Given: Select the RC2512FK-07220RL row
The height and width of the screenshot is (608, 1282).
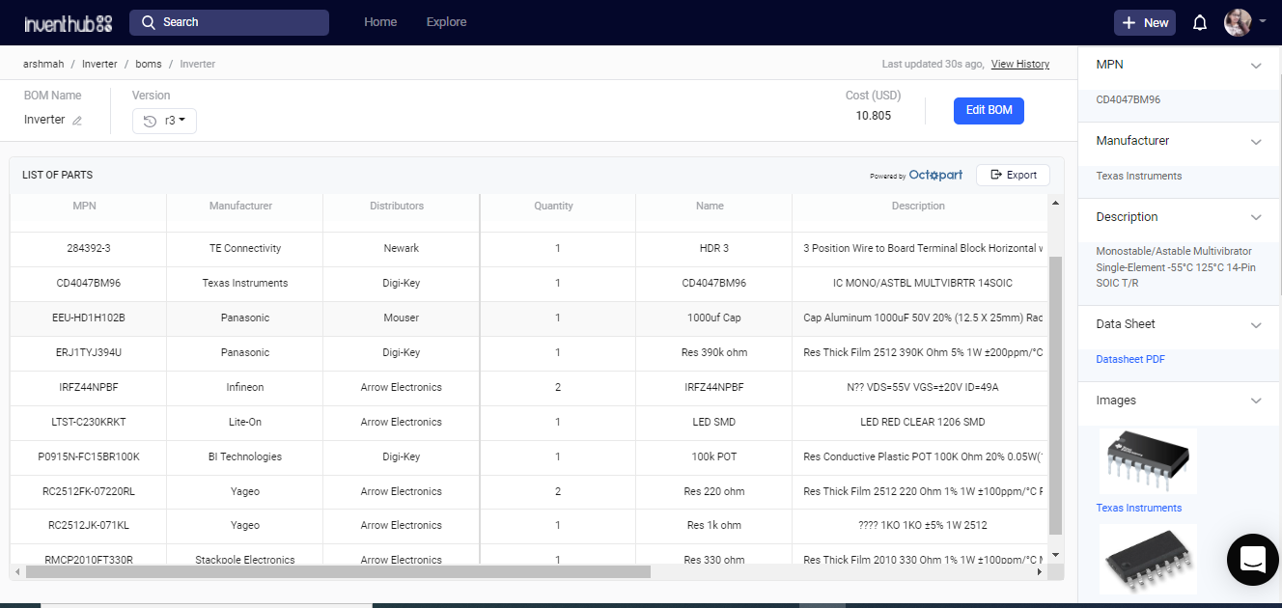Looking at the screenshot, I should [x=530, y=492].
